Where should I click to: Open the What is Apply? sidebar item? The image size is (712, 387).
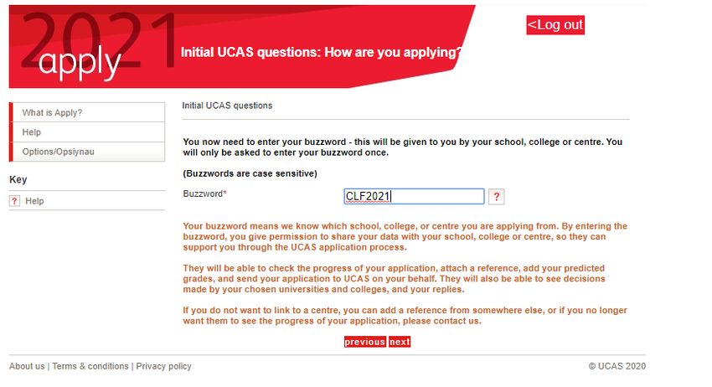(x=89, y=112)
